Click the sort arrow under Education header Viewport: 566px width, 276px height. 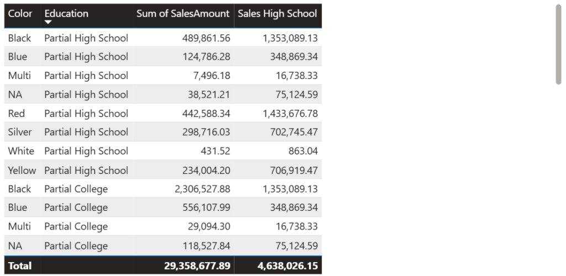(48, 22)
